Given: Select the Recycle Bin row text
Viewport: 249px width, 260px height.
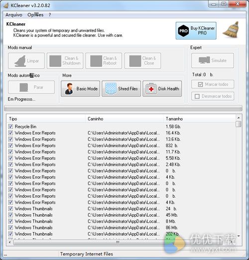Looking at the screenshot, I should (25, 127).
